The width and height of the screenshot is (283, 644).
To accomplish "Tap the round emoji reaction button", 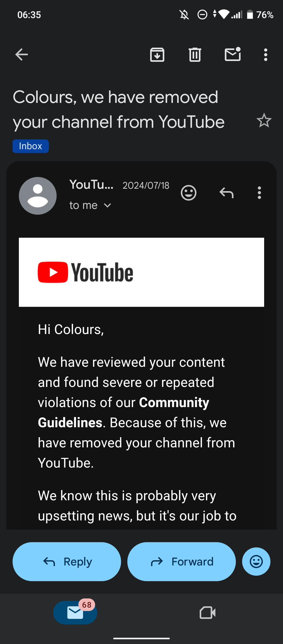I will click(x=256, y=562).
